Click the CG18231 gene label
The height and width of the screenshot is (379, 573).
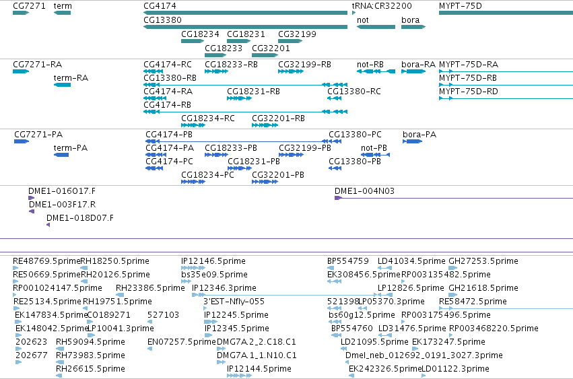[246, 34]
